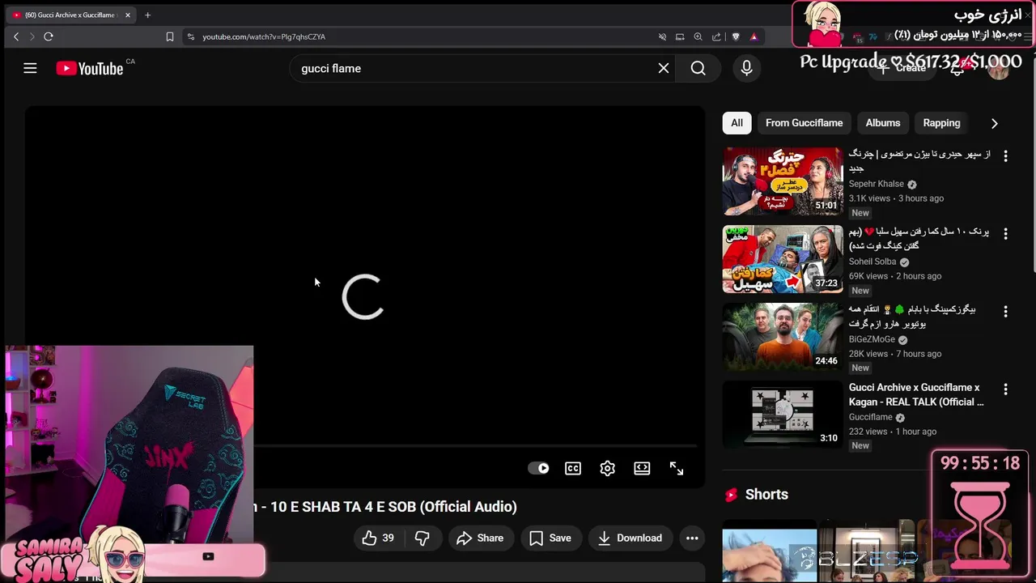This screenshot has width=1036, height=583.
Task: Open video player settings gear
Action: (x=608, y=469)
